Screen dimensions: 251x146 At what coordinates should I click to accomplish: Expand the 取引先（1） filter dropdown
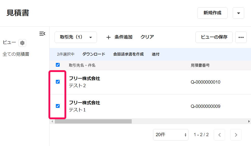(76, 37)
